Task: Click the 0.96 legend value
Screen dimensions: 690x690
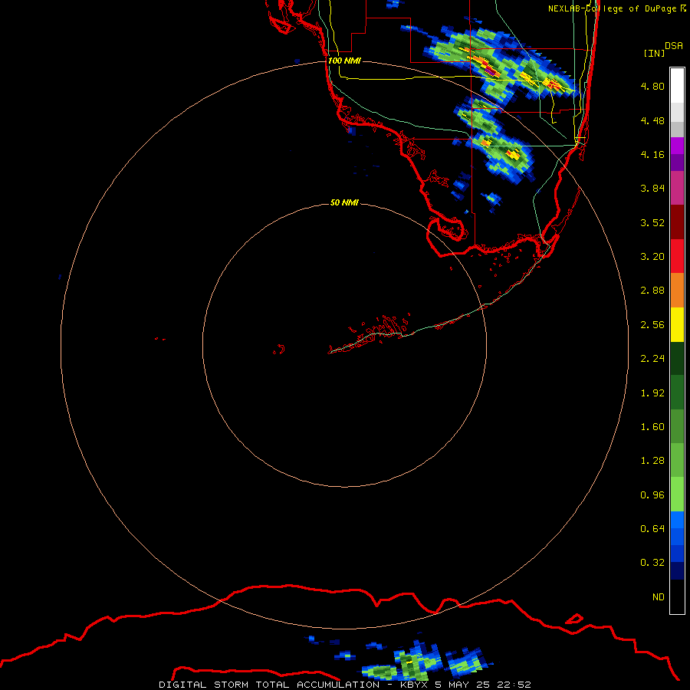Action: point(652,495)
